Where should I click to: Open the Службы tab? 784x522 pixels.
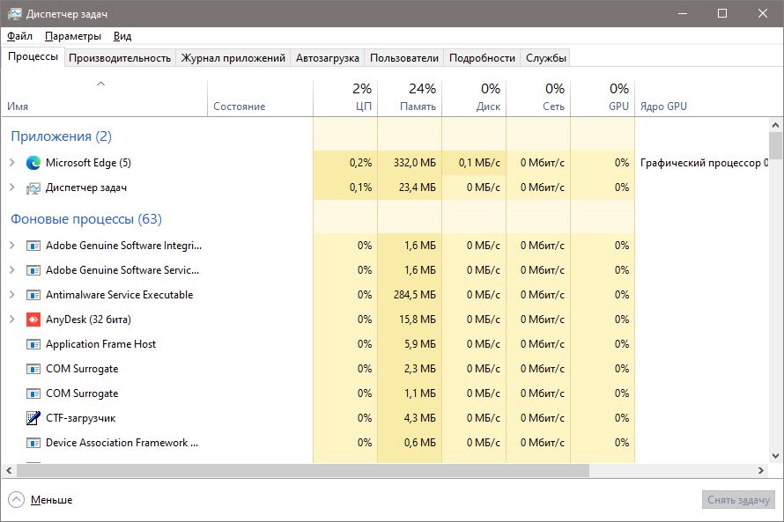tap(546, 58)
